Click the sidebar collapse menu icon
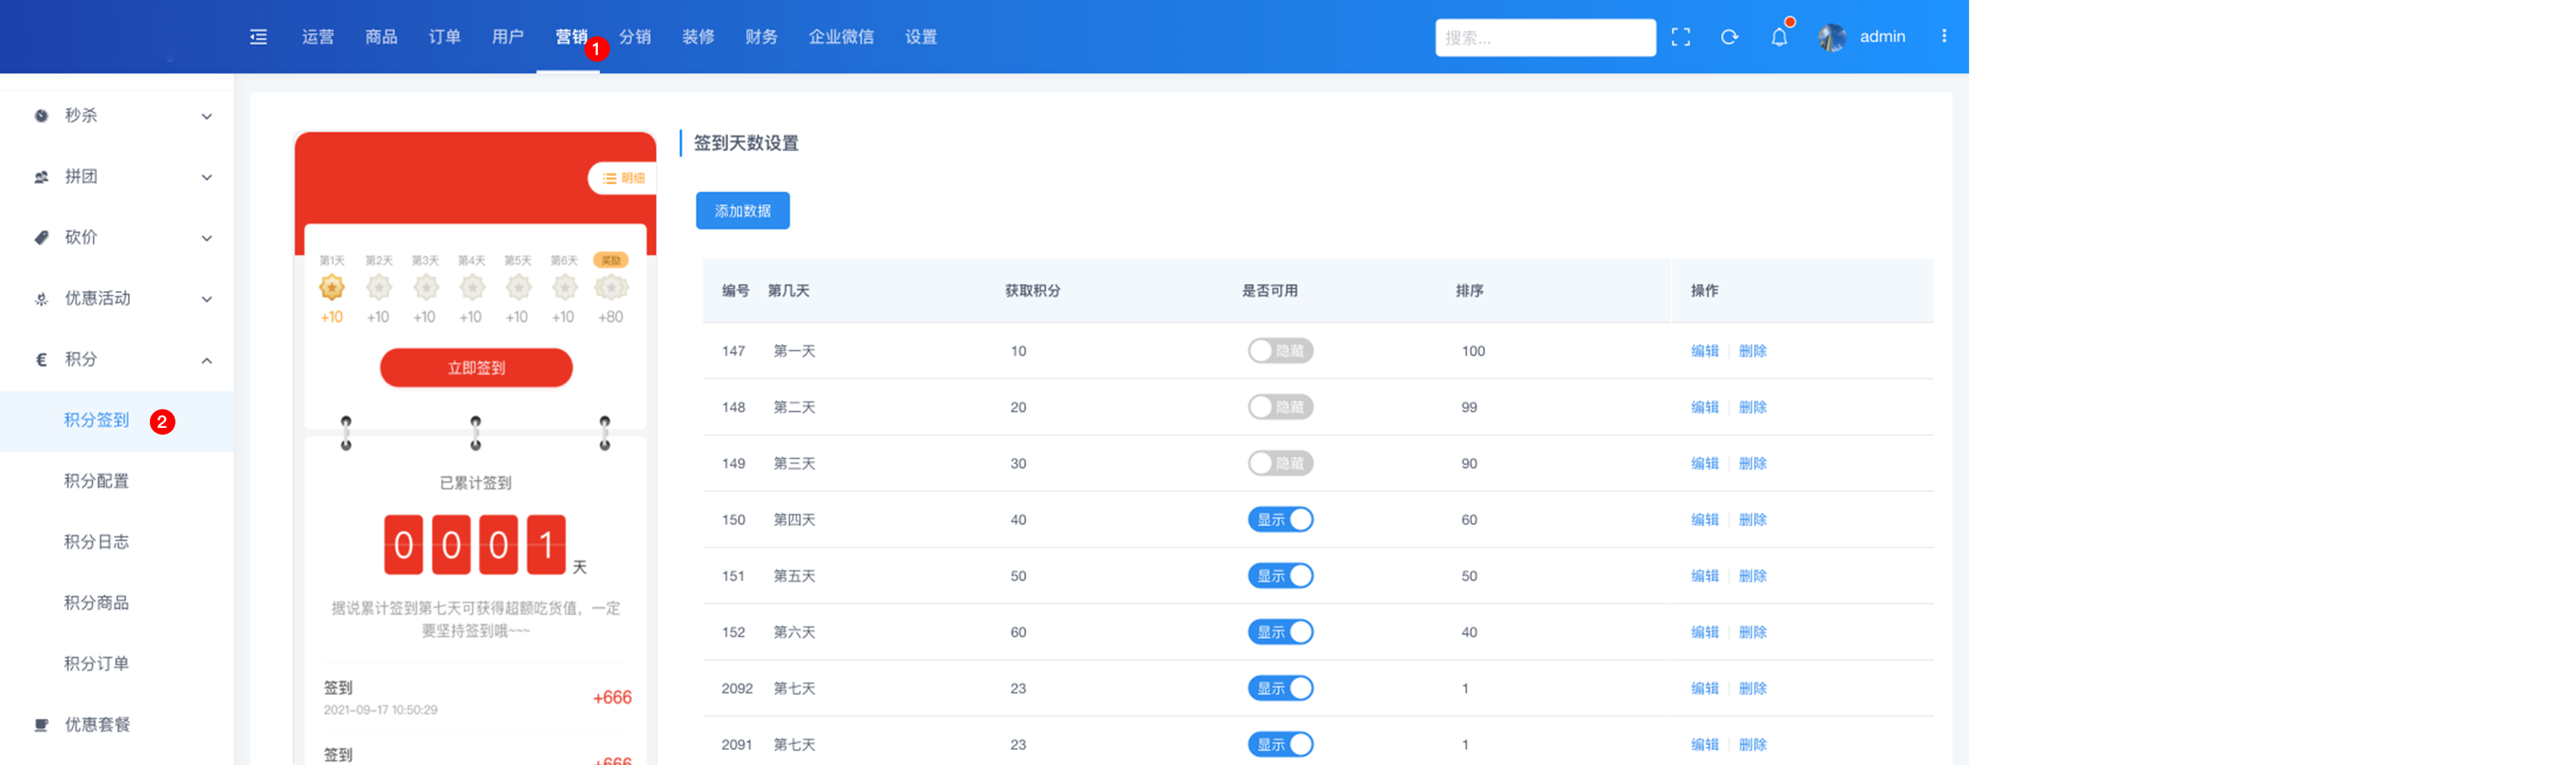Screen dimensions: 2576x765 point(258,37)
